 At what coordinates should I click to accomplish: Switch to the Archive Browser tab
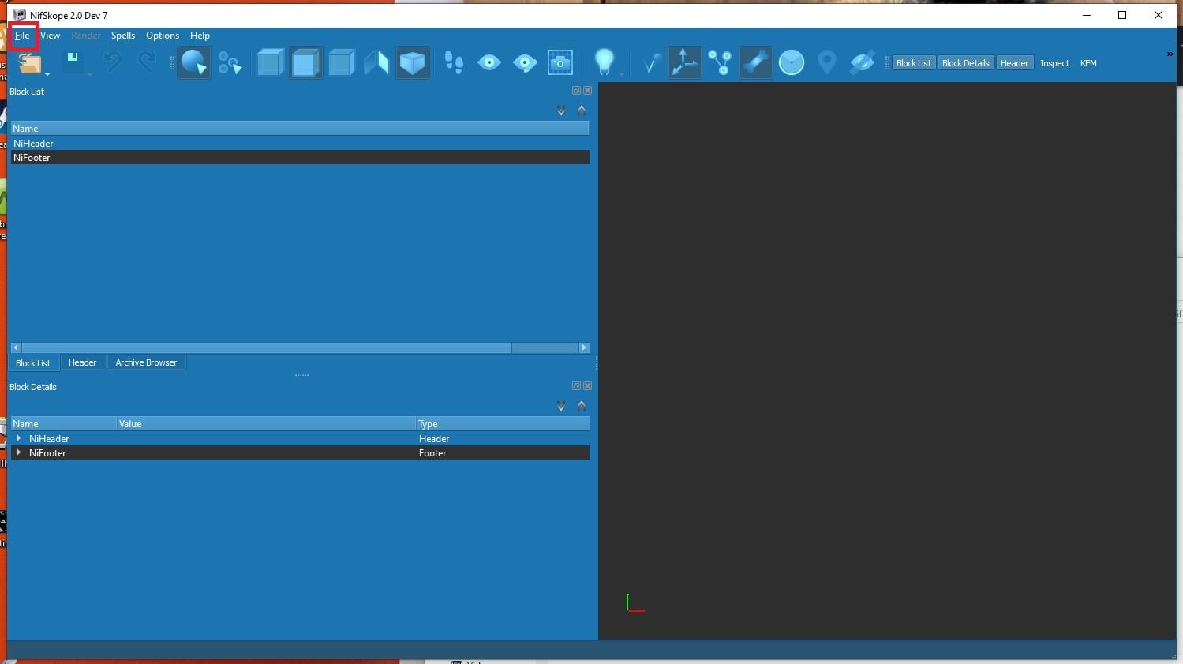(146, 362)
